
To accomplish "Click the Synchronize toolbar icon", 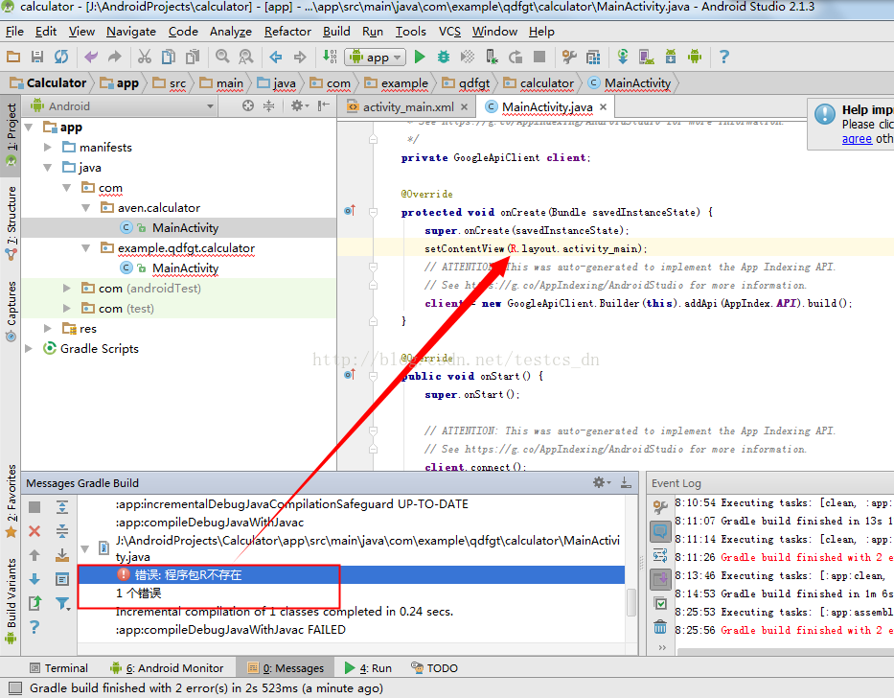I will [61, 57].
